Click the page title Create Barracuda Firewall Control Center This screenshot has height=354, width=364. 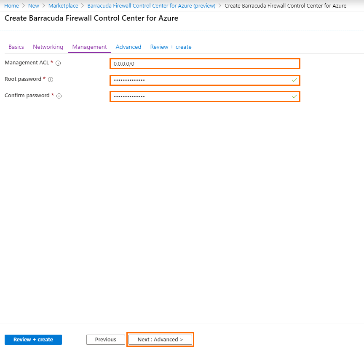(x=91, y=18)
